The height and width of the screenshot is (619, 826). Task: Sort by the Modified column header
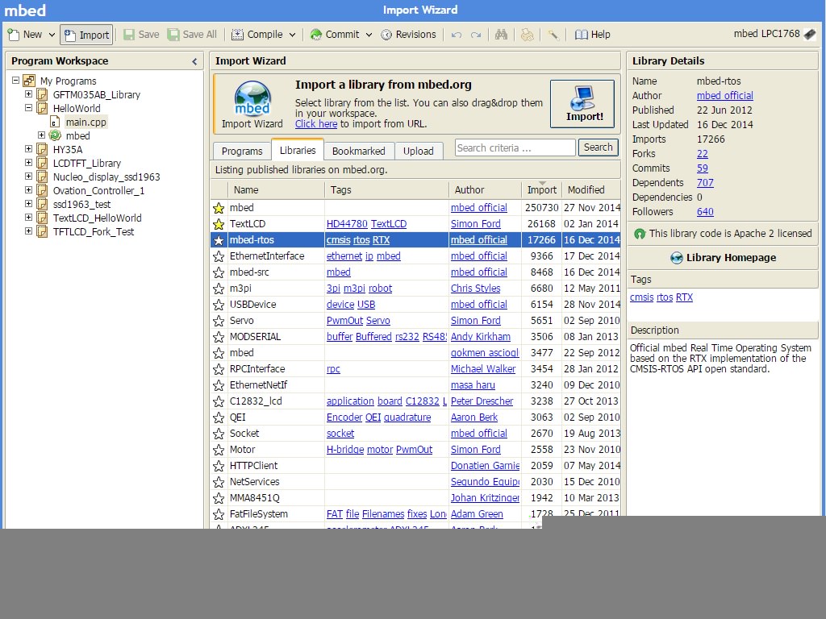tap(591, 190)
